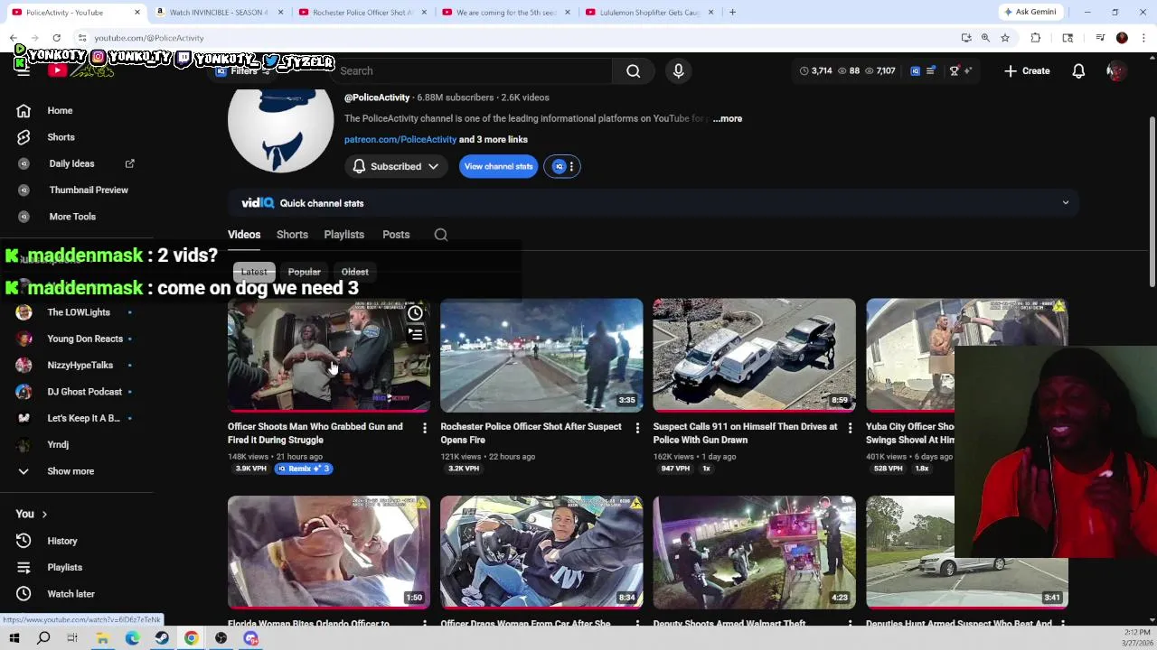Open Windows Start menu
The image size is (1157, 650).
14,638
